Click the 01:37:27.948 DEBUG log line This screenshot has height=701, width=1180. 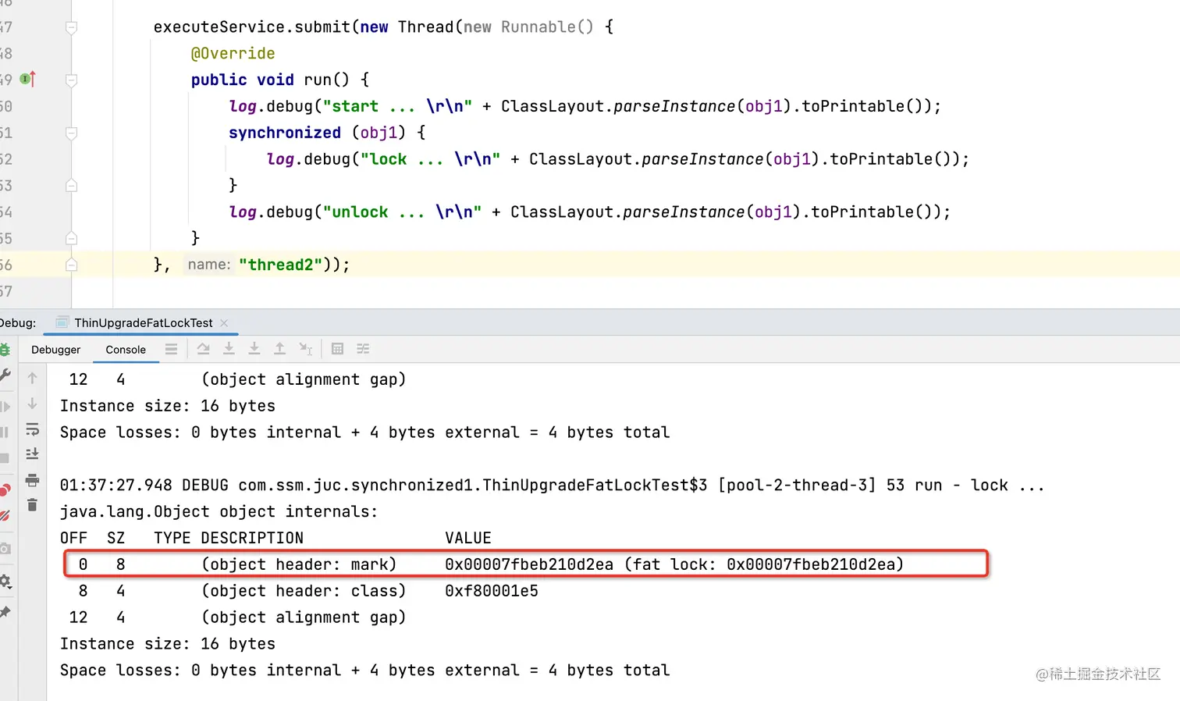click(552, 485)
